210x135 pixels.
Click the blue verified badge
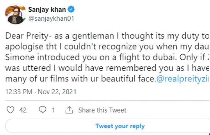(71, 9)
